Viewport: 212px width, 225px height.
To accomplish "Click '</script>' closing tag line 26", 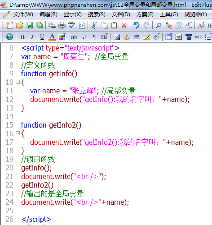I will pyautogui.click(x=36, y=220).
